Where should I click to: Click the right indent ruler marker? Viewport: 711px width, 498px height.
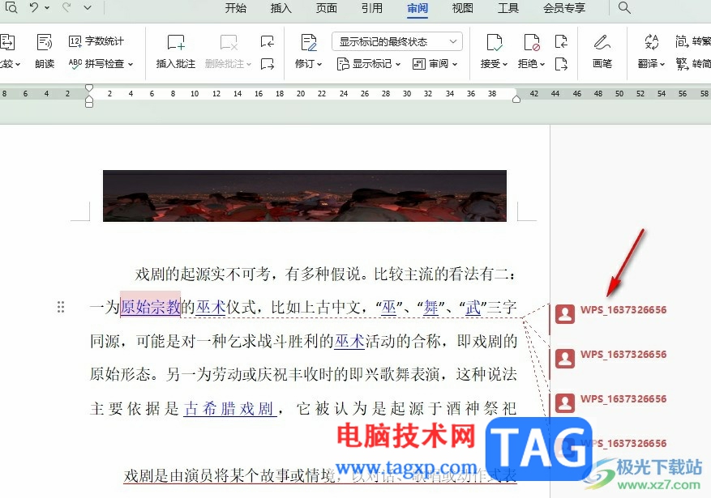pos(516,99)
